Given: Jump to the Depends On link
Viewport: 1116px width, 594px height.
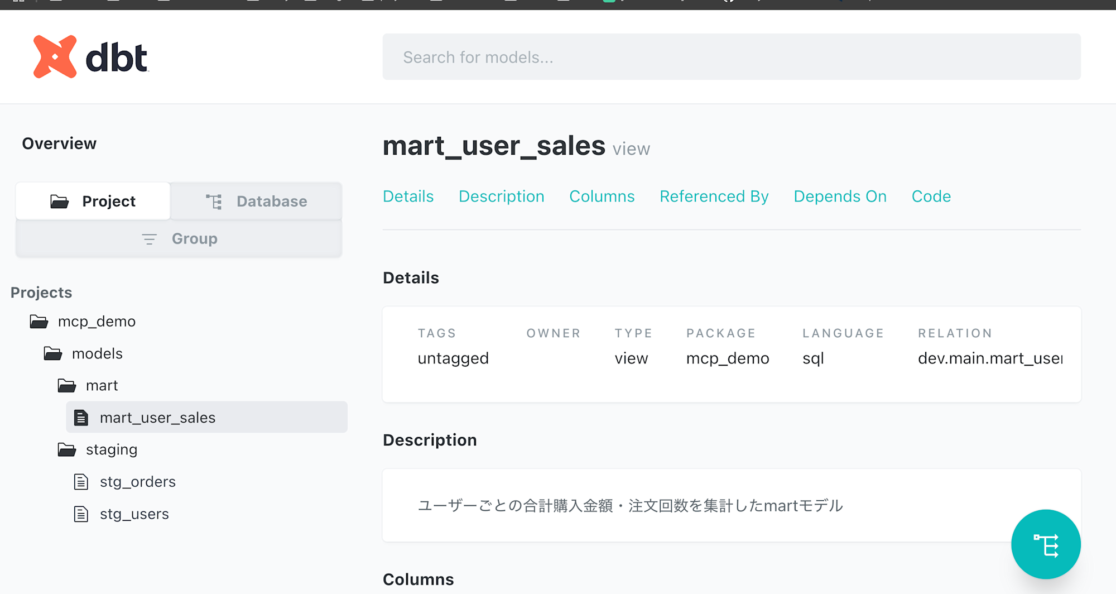Looking at the screenshot, I should click(840, 197).
